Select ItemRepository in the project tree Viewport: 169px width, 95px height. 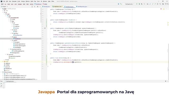[18, 35]
